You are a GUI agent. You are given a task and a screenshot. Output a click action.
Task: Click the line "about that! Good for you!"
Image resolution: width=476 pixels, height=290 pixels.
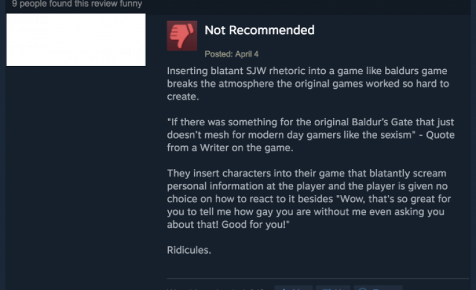click(x=228, y=225)
